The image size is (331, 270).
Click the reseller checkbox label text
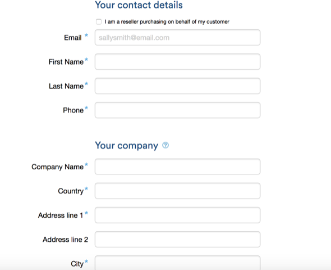(167, 22)
